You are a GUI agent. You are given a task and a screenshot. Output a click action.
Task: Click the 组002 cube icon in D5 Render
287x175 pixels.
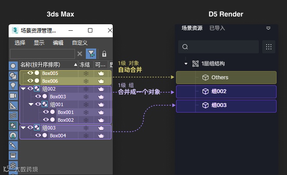pyautogui.click(x=205, y=91)
